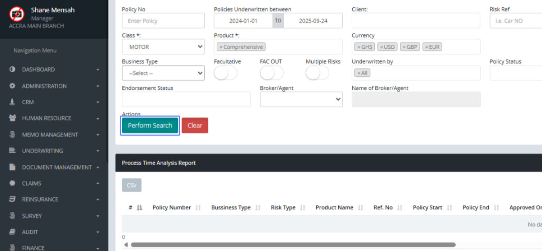Open the Reinsurance menu item

click(x=40, y=200)
